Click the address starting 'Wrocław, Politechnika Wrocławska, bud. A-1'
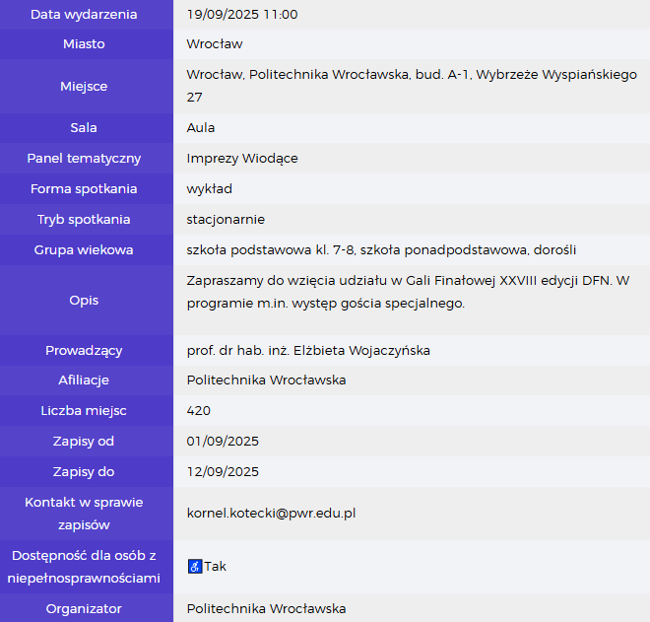Screen dimensions: 650x622 pyautogui.click(x=412, y=86)
